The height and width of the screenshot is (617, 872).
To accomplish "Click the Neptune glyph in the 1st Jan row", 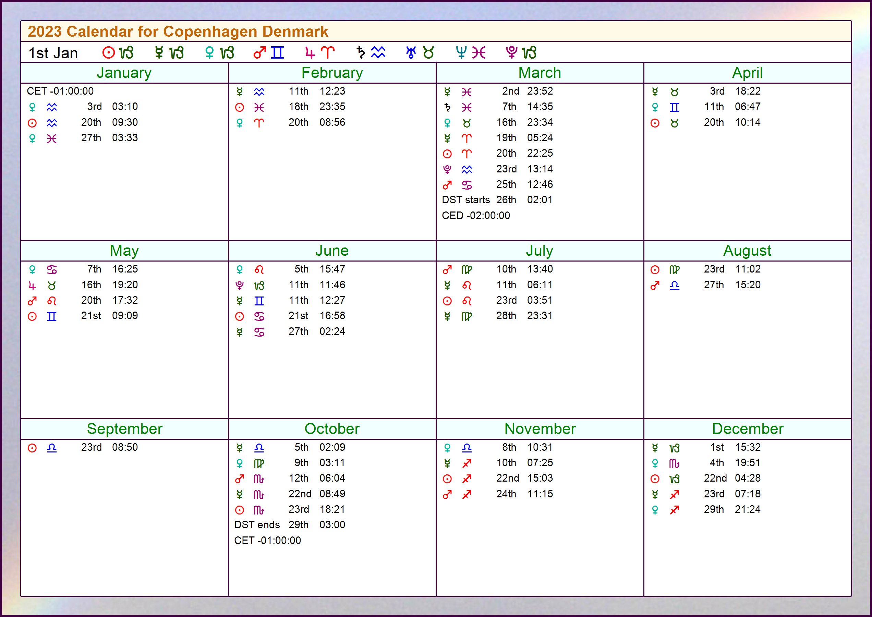I will 461,52.
